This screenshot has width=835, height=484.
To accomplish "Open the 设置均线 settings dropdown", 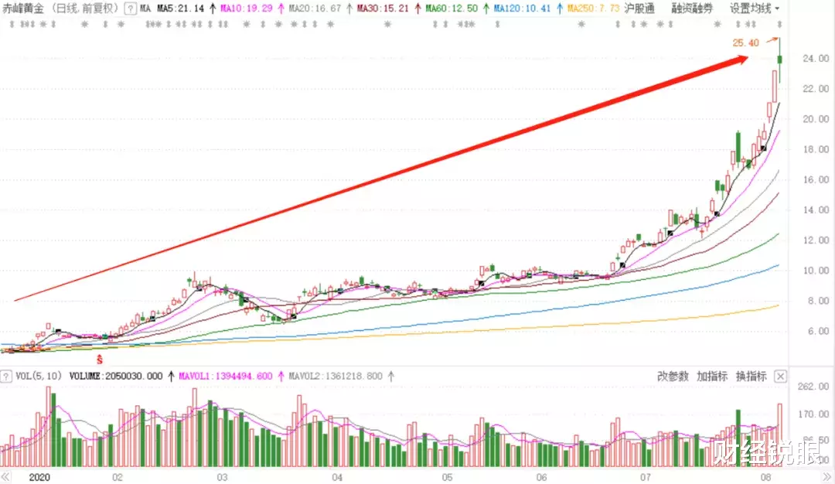I will tap(748, 9).
